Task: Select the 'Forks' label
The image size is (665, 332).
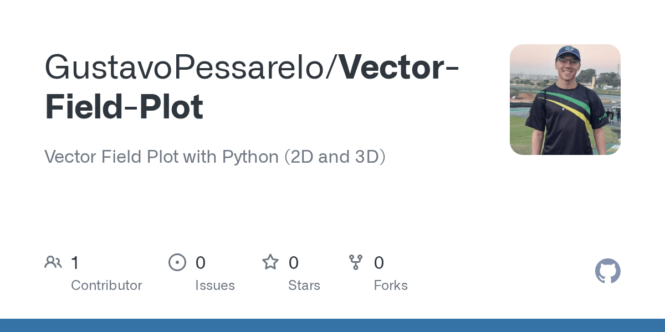Action: click(391, 286)
